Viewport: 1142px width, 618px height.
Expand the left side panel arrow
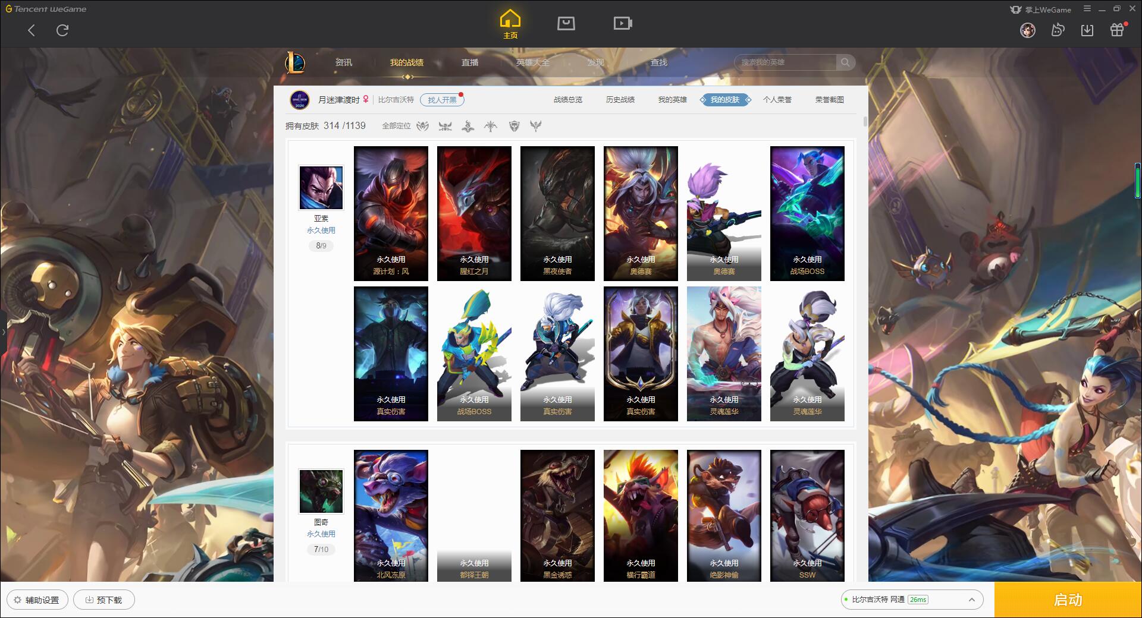(3, 332)
